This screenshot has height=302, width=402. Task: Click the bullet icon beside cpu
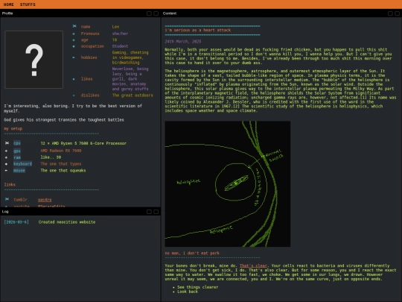[7, 143]
